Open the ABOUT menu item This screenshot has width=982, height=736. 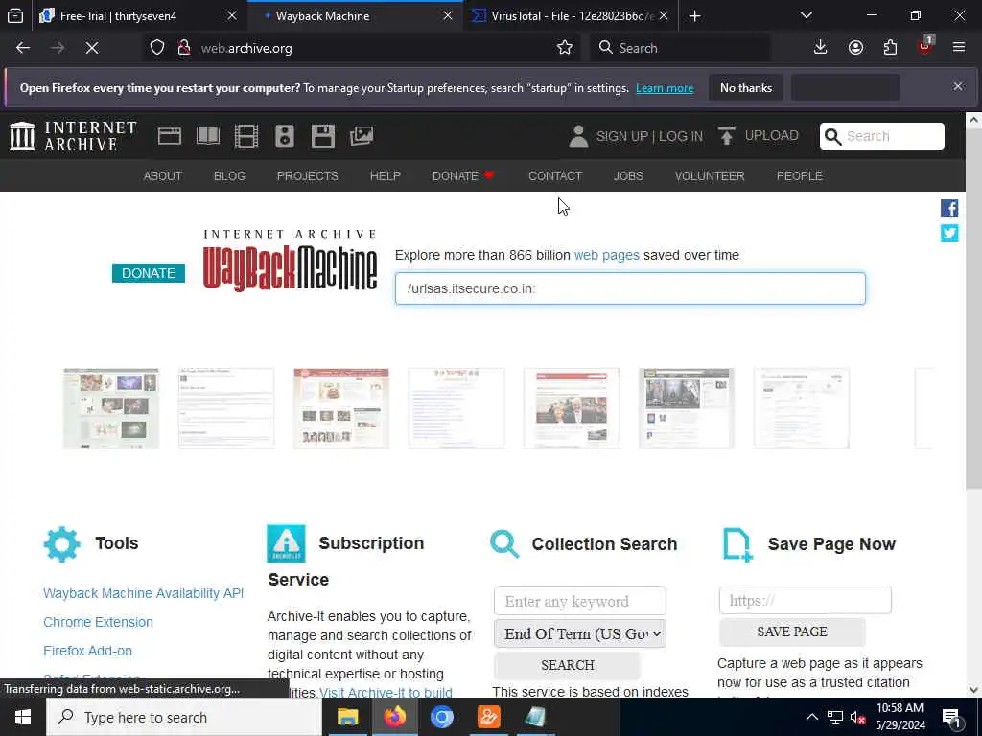[x=163, y=176]
